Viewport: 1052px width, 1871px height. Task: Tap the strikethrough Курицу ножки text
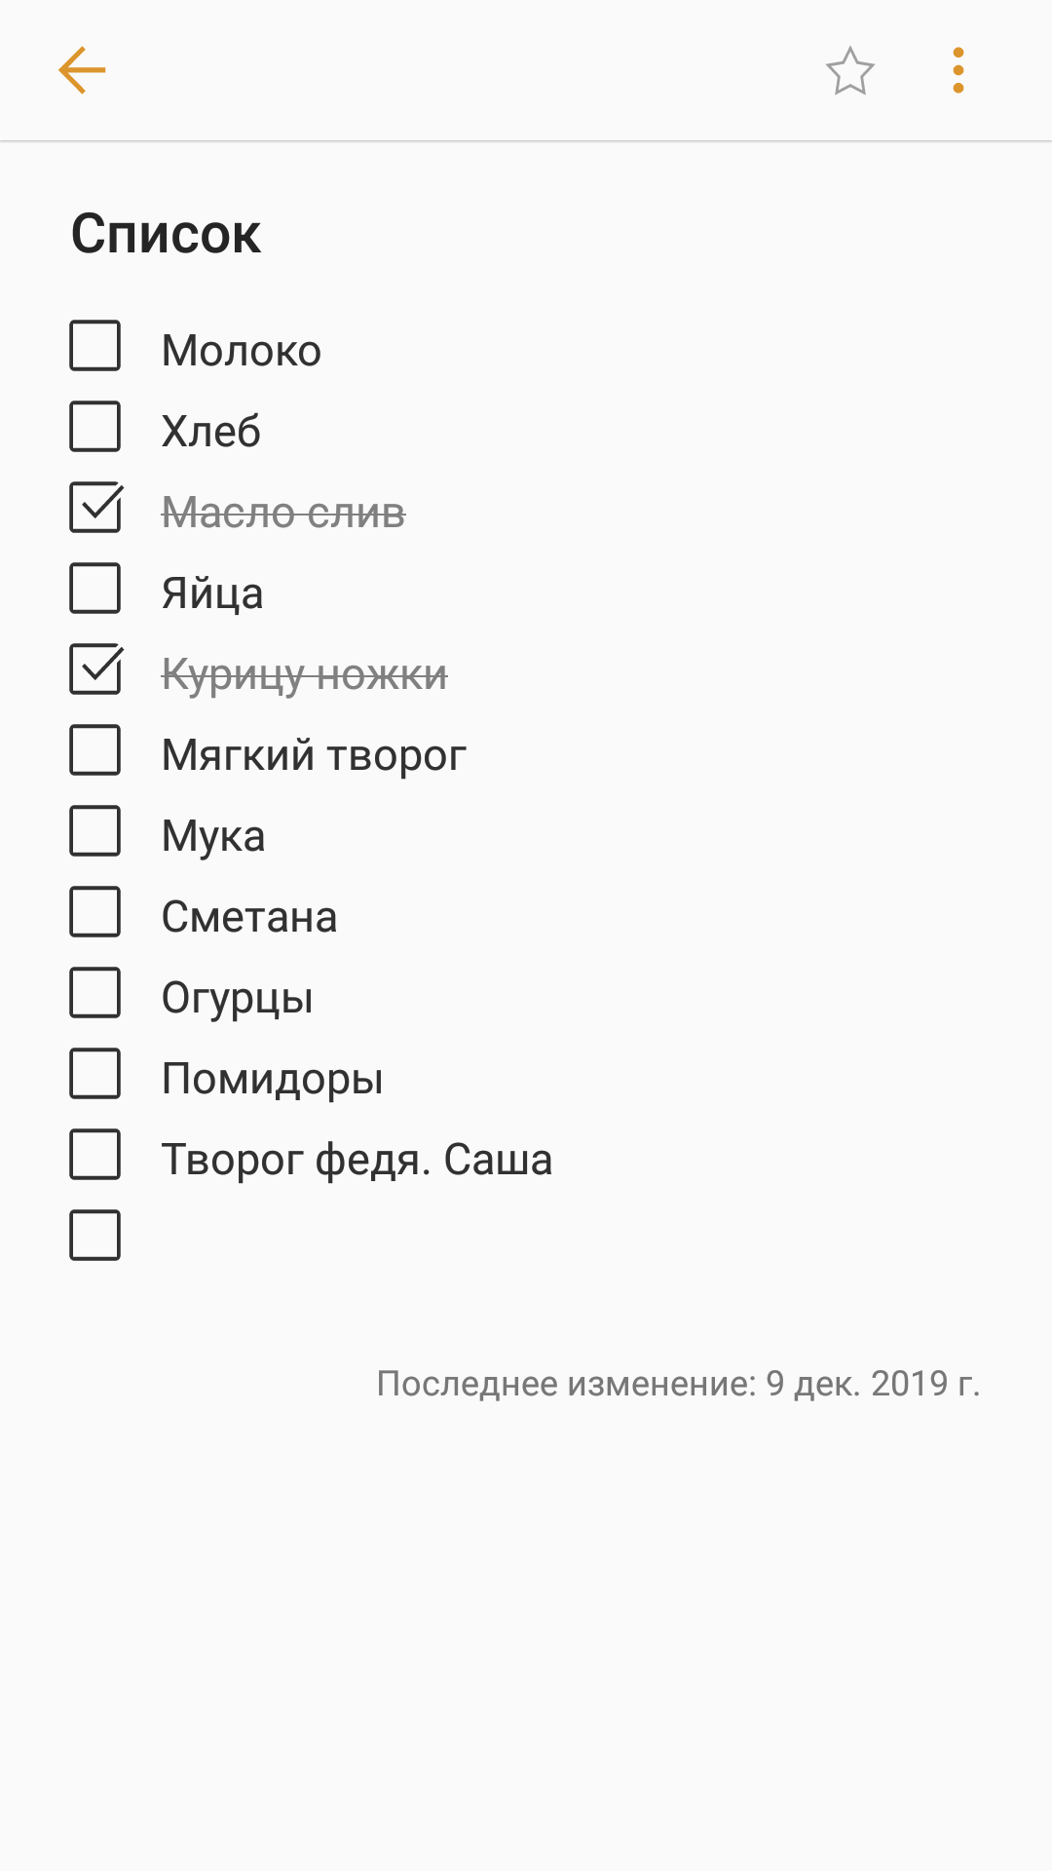(x=304, y=674)
